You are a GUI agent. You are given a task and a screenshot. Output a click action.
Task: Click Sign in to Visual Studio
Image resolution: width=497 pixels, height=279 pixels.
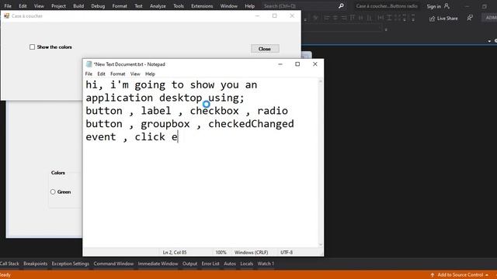tap(433, 6)
